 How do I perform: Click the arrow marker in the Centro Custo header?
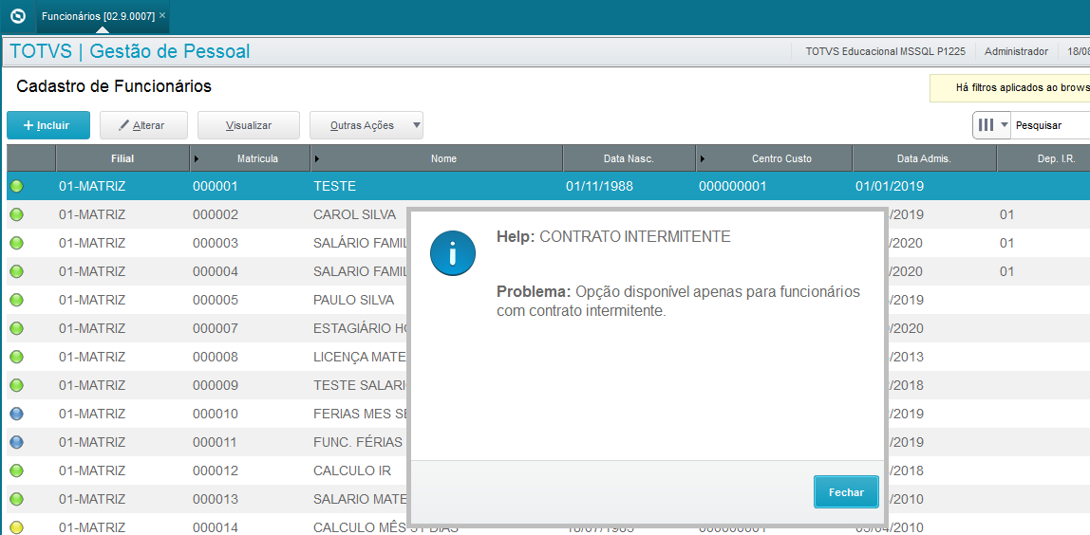pos(702,159)
